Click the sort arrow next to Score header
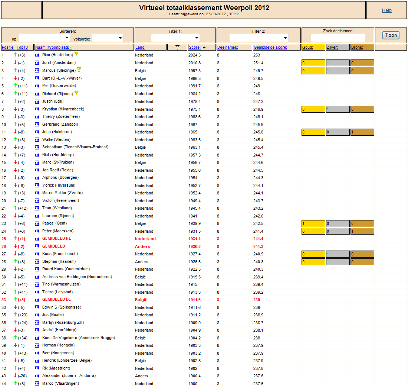The image size is (408, 387). coord(204,47)
